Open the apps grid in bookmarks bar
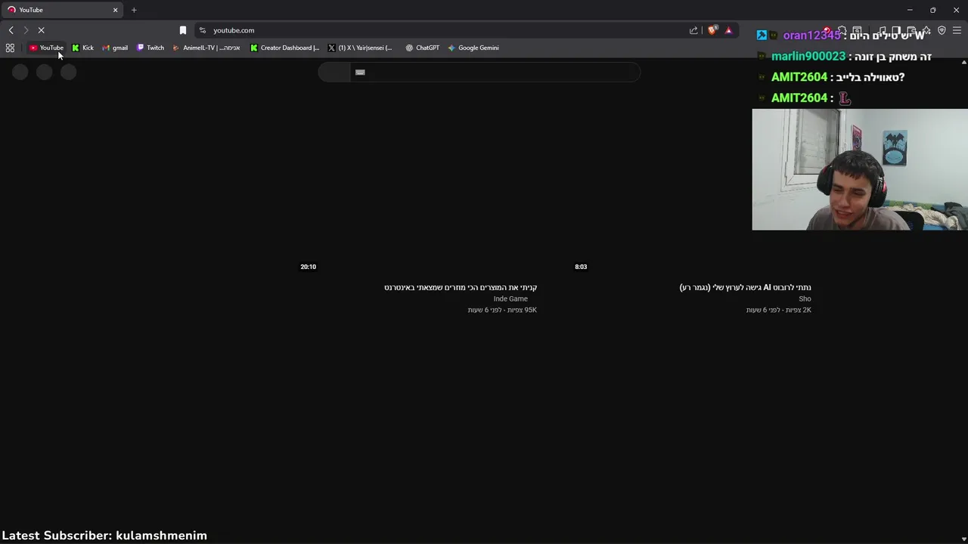968x544 pixels. point(10,48)
